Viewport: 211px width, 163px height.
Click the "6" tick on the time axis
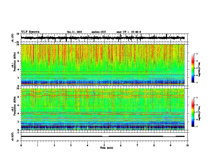click(121, 145)
